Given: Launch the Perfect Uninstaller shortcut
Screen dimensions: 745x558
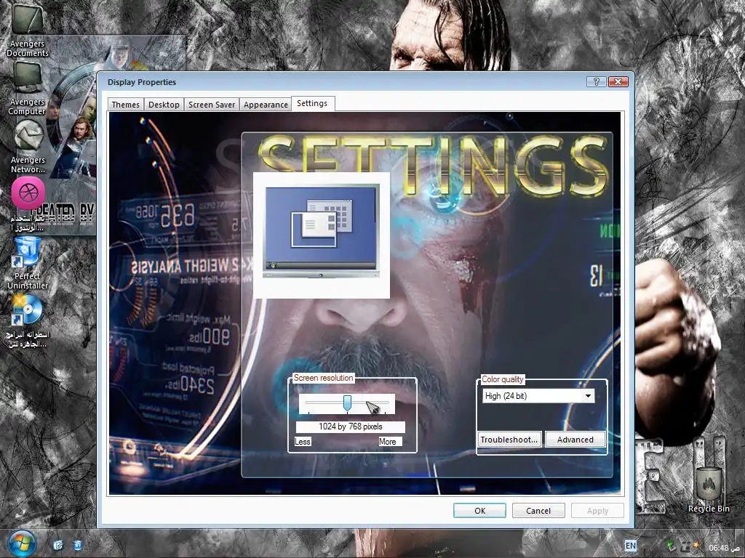Looking at the screenshot, I should coord(28,263).
